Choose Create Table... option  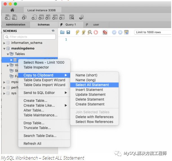click(x=44, y=101)
